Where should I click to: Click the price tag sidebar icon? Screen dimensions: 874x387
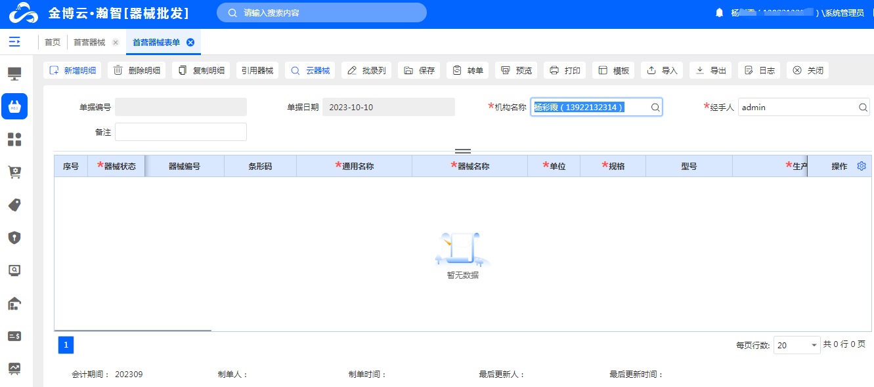tap(14, 205)
